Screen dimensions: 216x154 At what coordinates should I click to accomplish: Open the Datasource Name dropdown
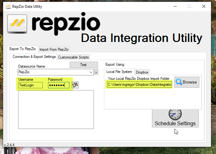tap(91, 72)
